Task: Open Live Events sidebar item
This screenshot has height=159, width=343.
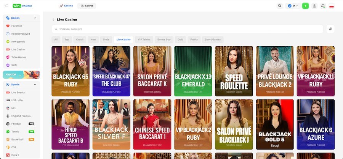Action: (x=21, y=93)
